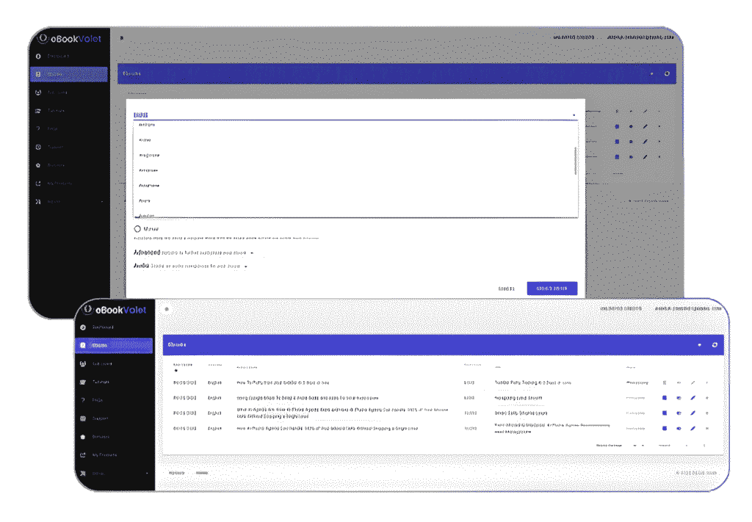Expand the bottom sidebar item with the arrow in the front window

pyautogui.click(x=114, y=474)
